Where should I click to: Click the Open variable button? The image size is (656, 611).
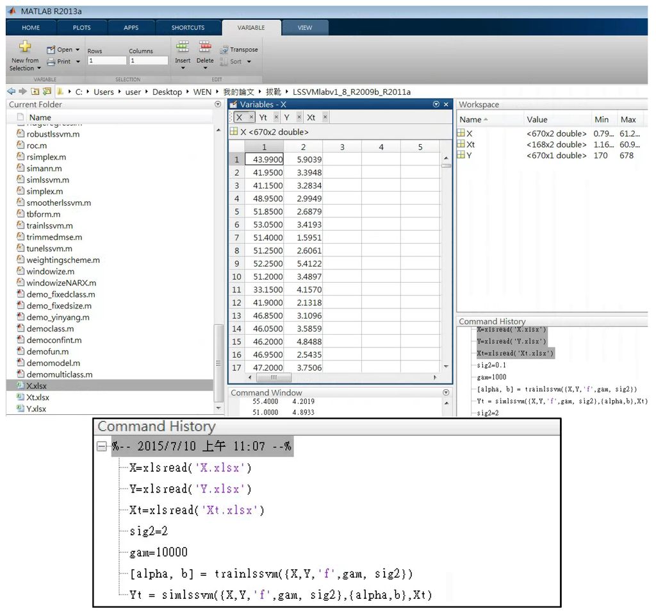(x=60, y=49)
